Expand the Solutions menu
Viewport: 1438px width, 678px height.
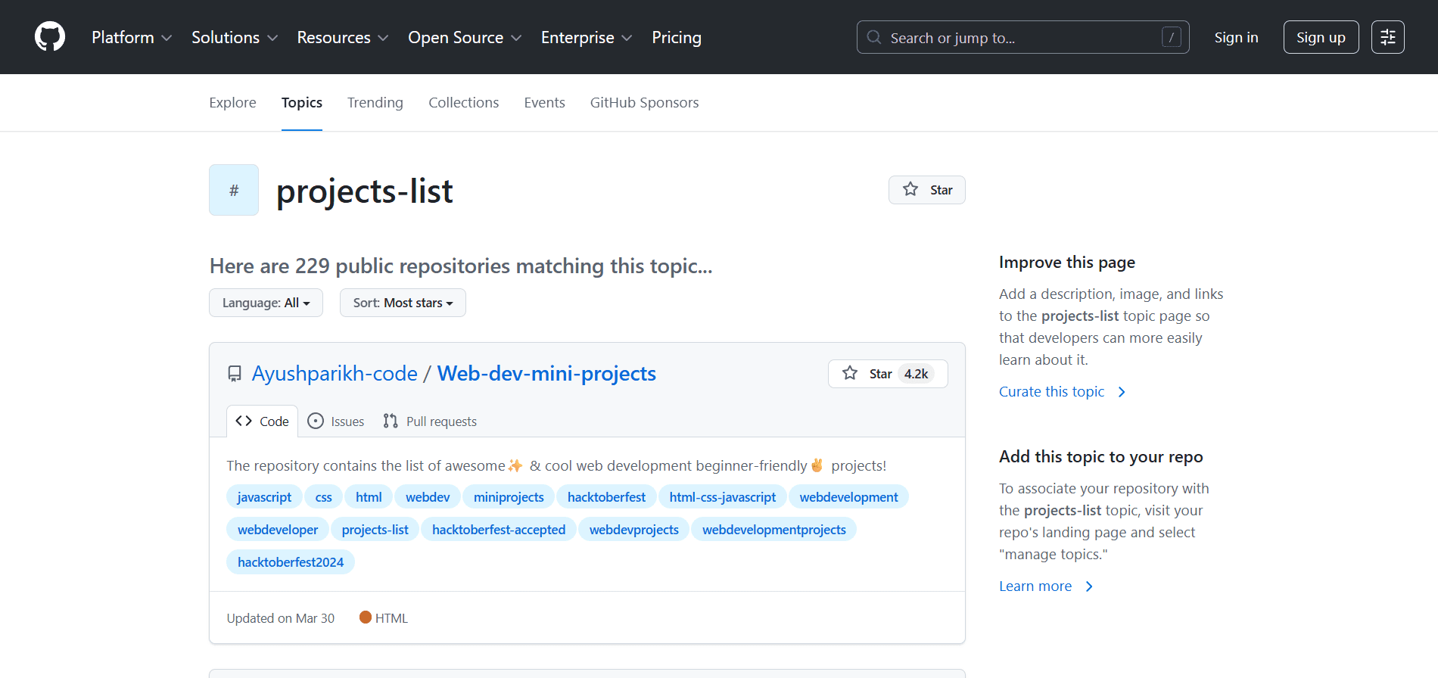(x=235, y=37)
